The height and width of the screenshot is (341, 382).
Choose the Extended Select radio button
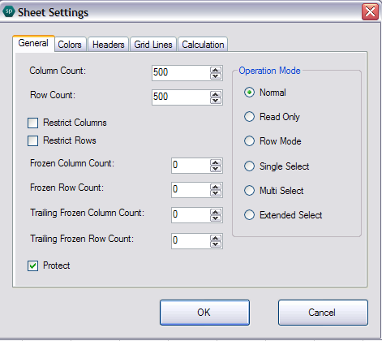tap(249, 215)
